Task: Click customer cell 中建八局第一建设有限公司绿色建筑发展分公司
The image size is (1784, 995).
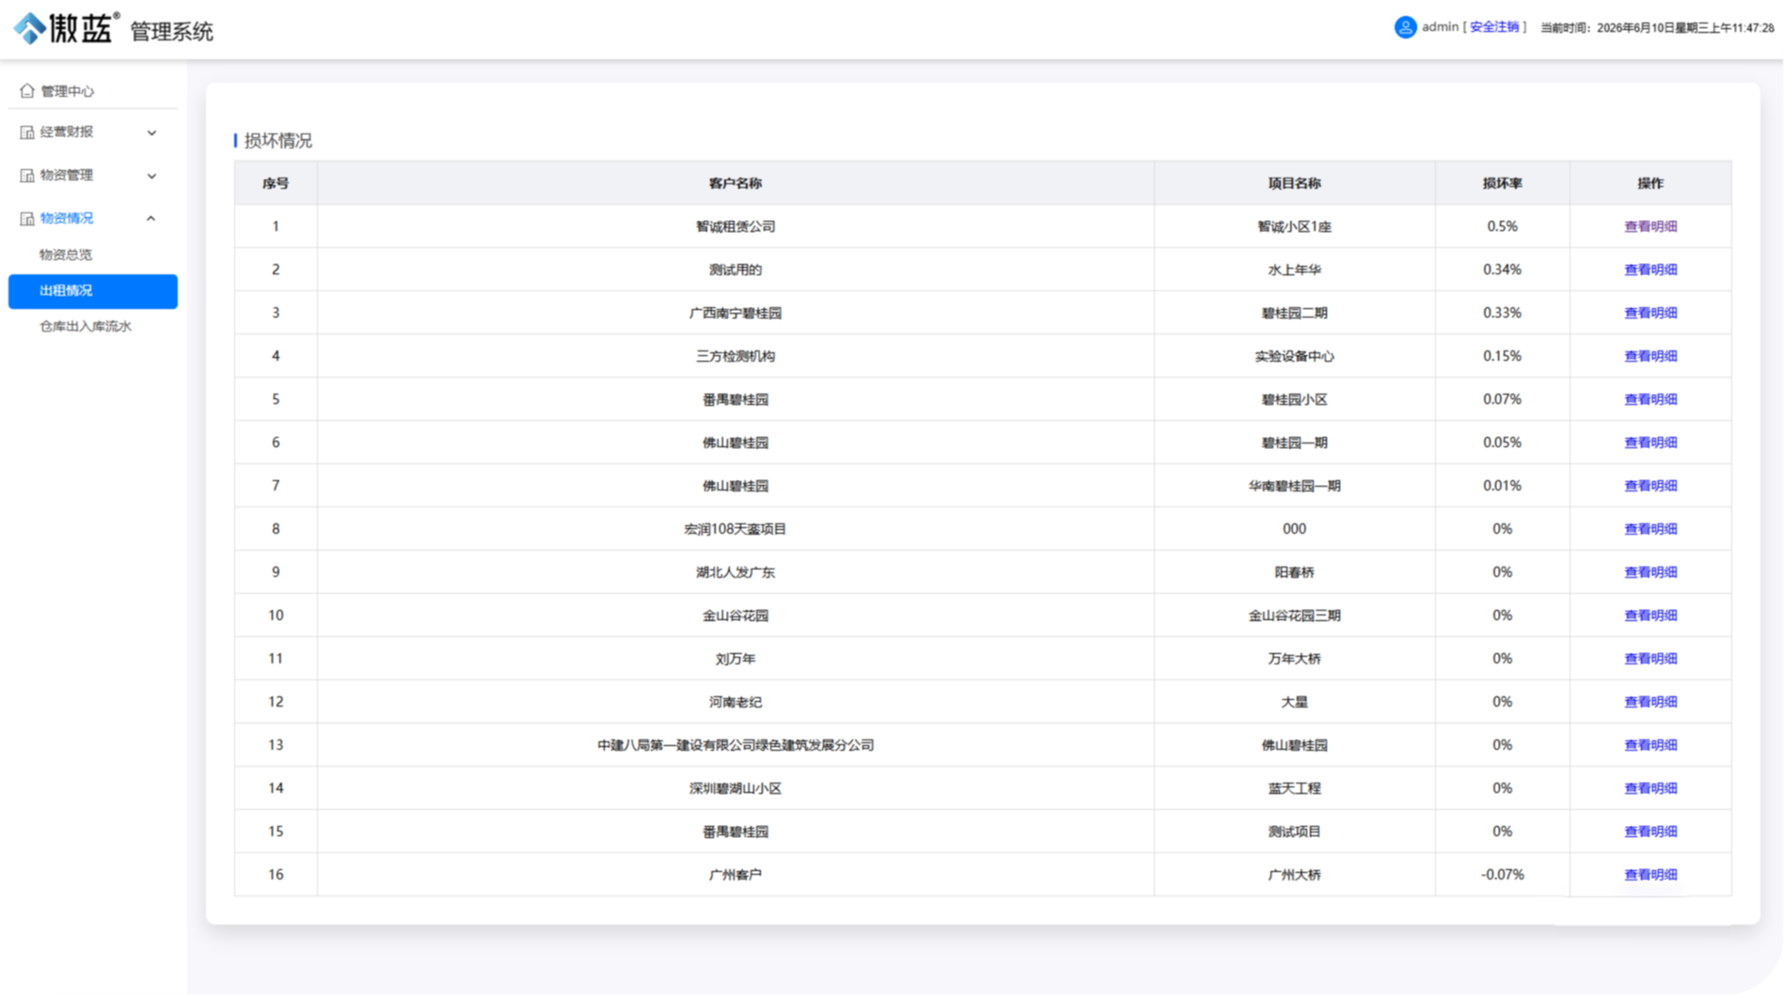Action: (735, 745)
